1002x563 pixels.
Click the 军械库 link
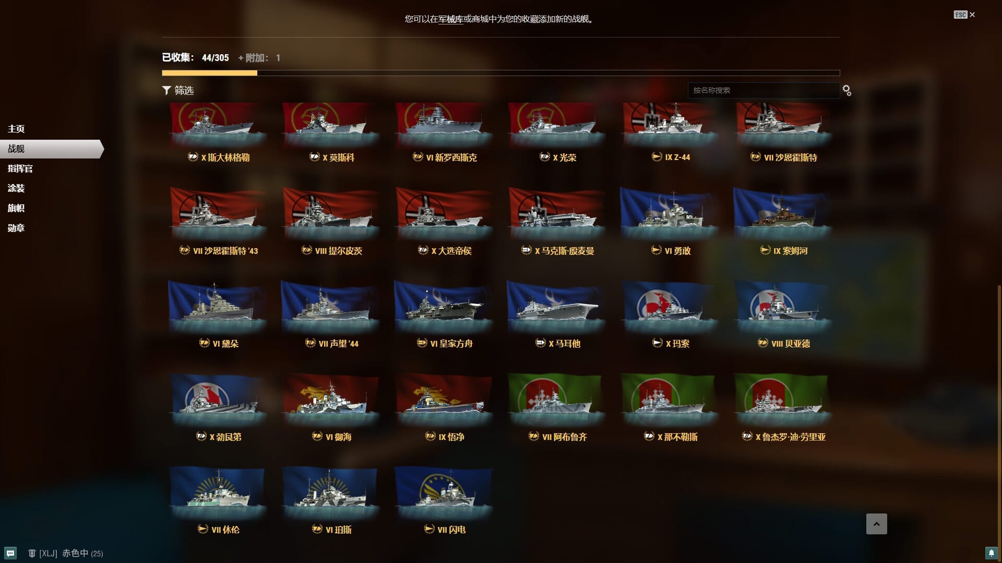pos(451,19)
